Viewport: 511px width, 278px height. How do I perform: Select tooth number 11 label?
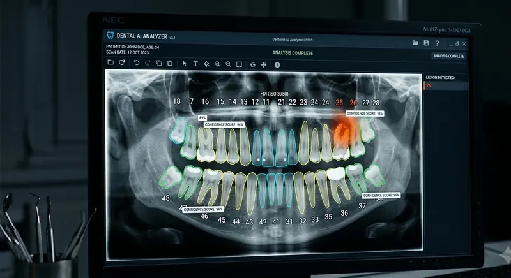point(266,102)
